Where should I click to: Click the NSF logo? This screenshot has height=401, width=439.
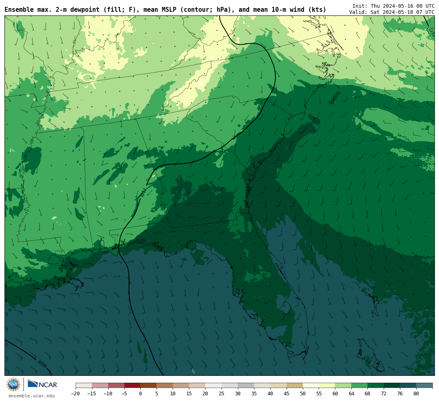tap(13, 384)
